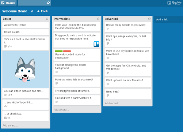Click description icon on 'Get the apps' card

pos(108,73)
